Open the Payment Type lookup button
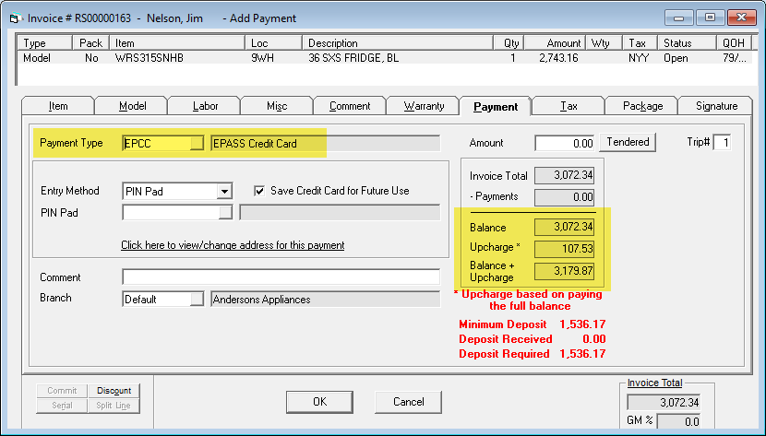This screenshot has height=436, width=766. pyautogui.click(x=197, y=143)
